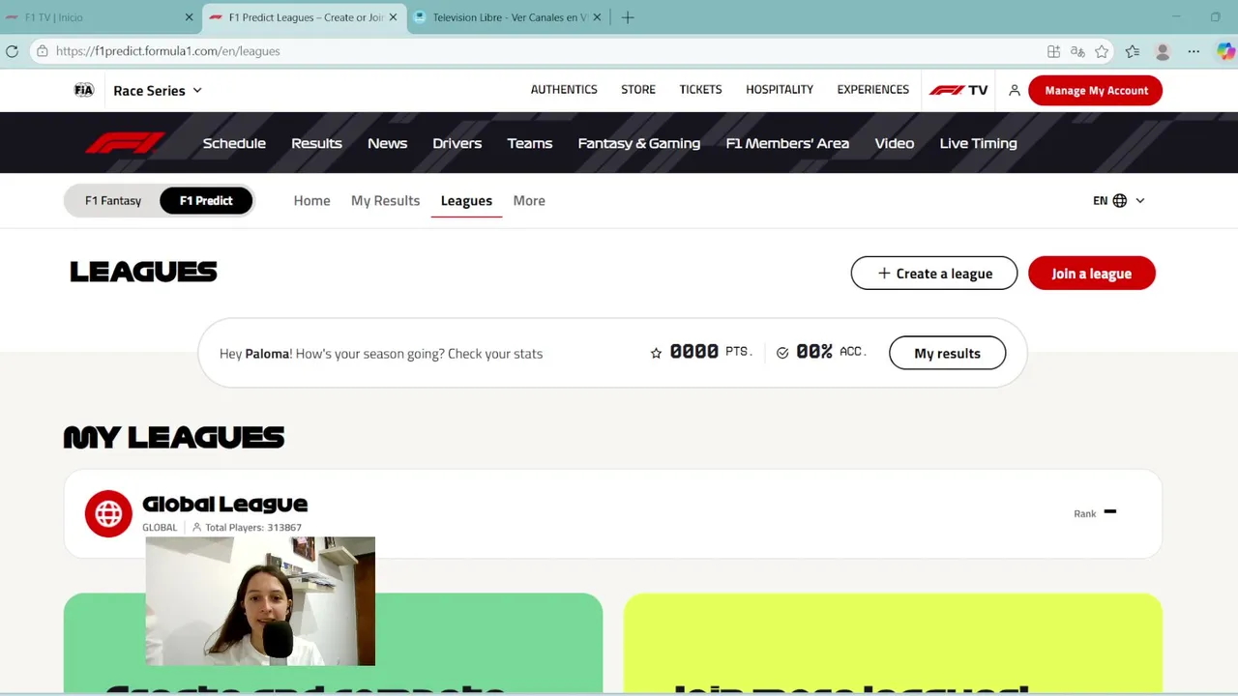The height and width of the screenshot is (696, 1238).
Task: Open the HOSPITALITY link
Action: point(780,90)
